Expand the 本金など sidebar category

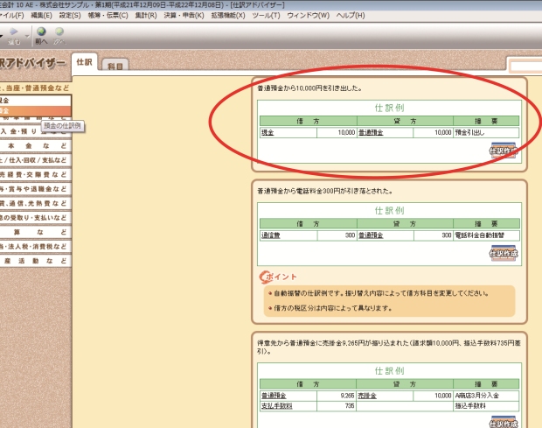(35, 145)
